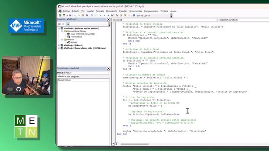Open the Edición menu
Image resolution: width=269 pixels, height=151 pixels.
pyautogui.click(x=76, y=11)
